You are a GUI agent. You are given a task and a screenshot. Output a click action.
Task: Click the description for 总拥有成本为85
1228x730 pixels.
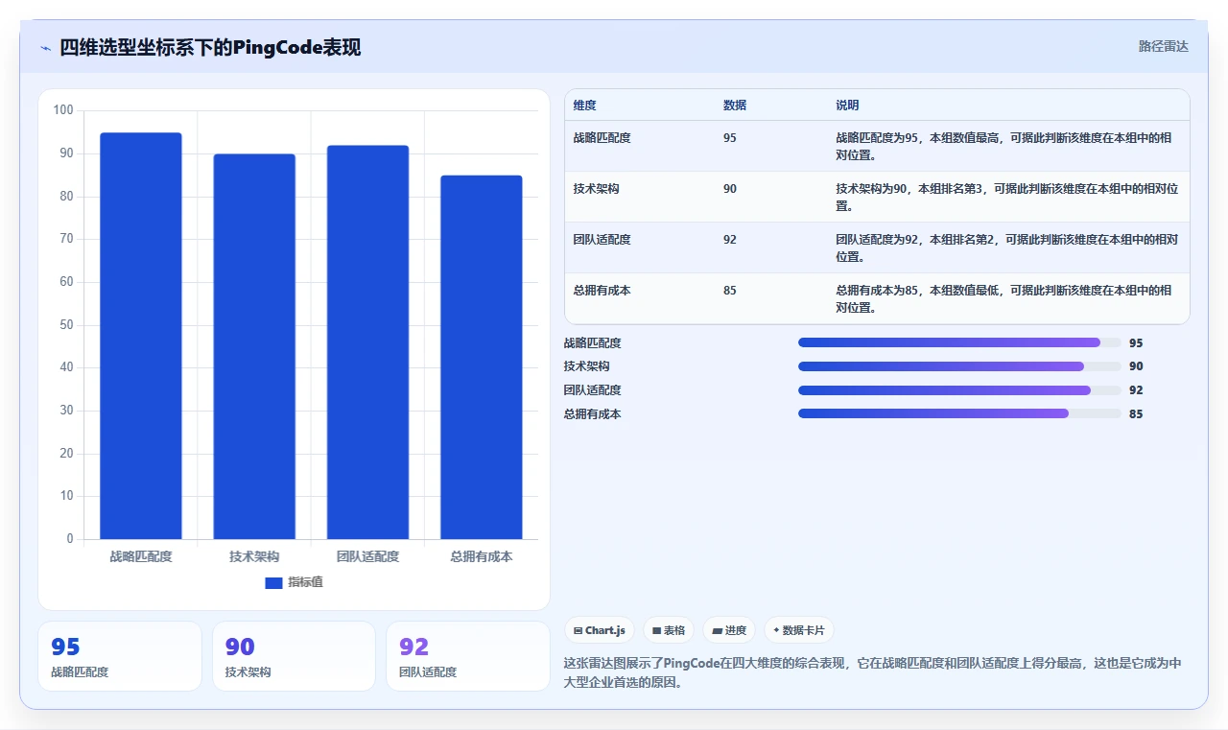click(x=1004, y=298)
